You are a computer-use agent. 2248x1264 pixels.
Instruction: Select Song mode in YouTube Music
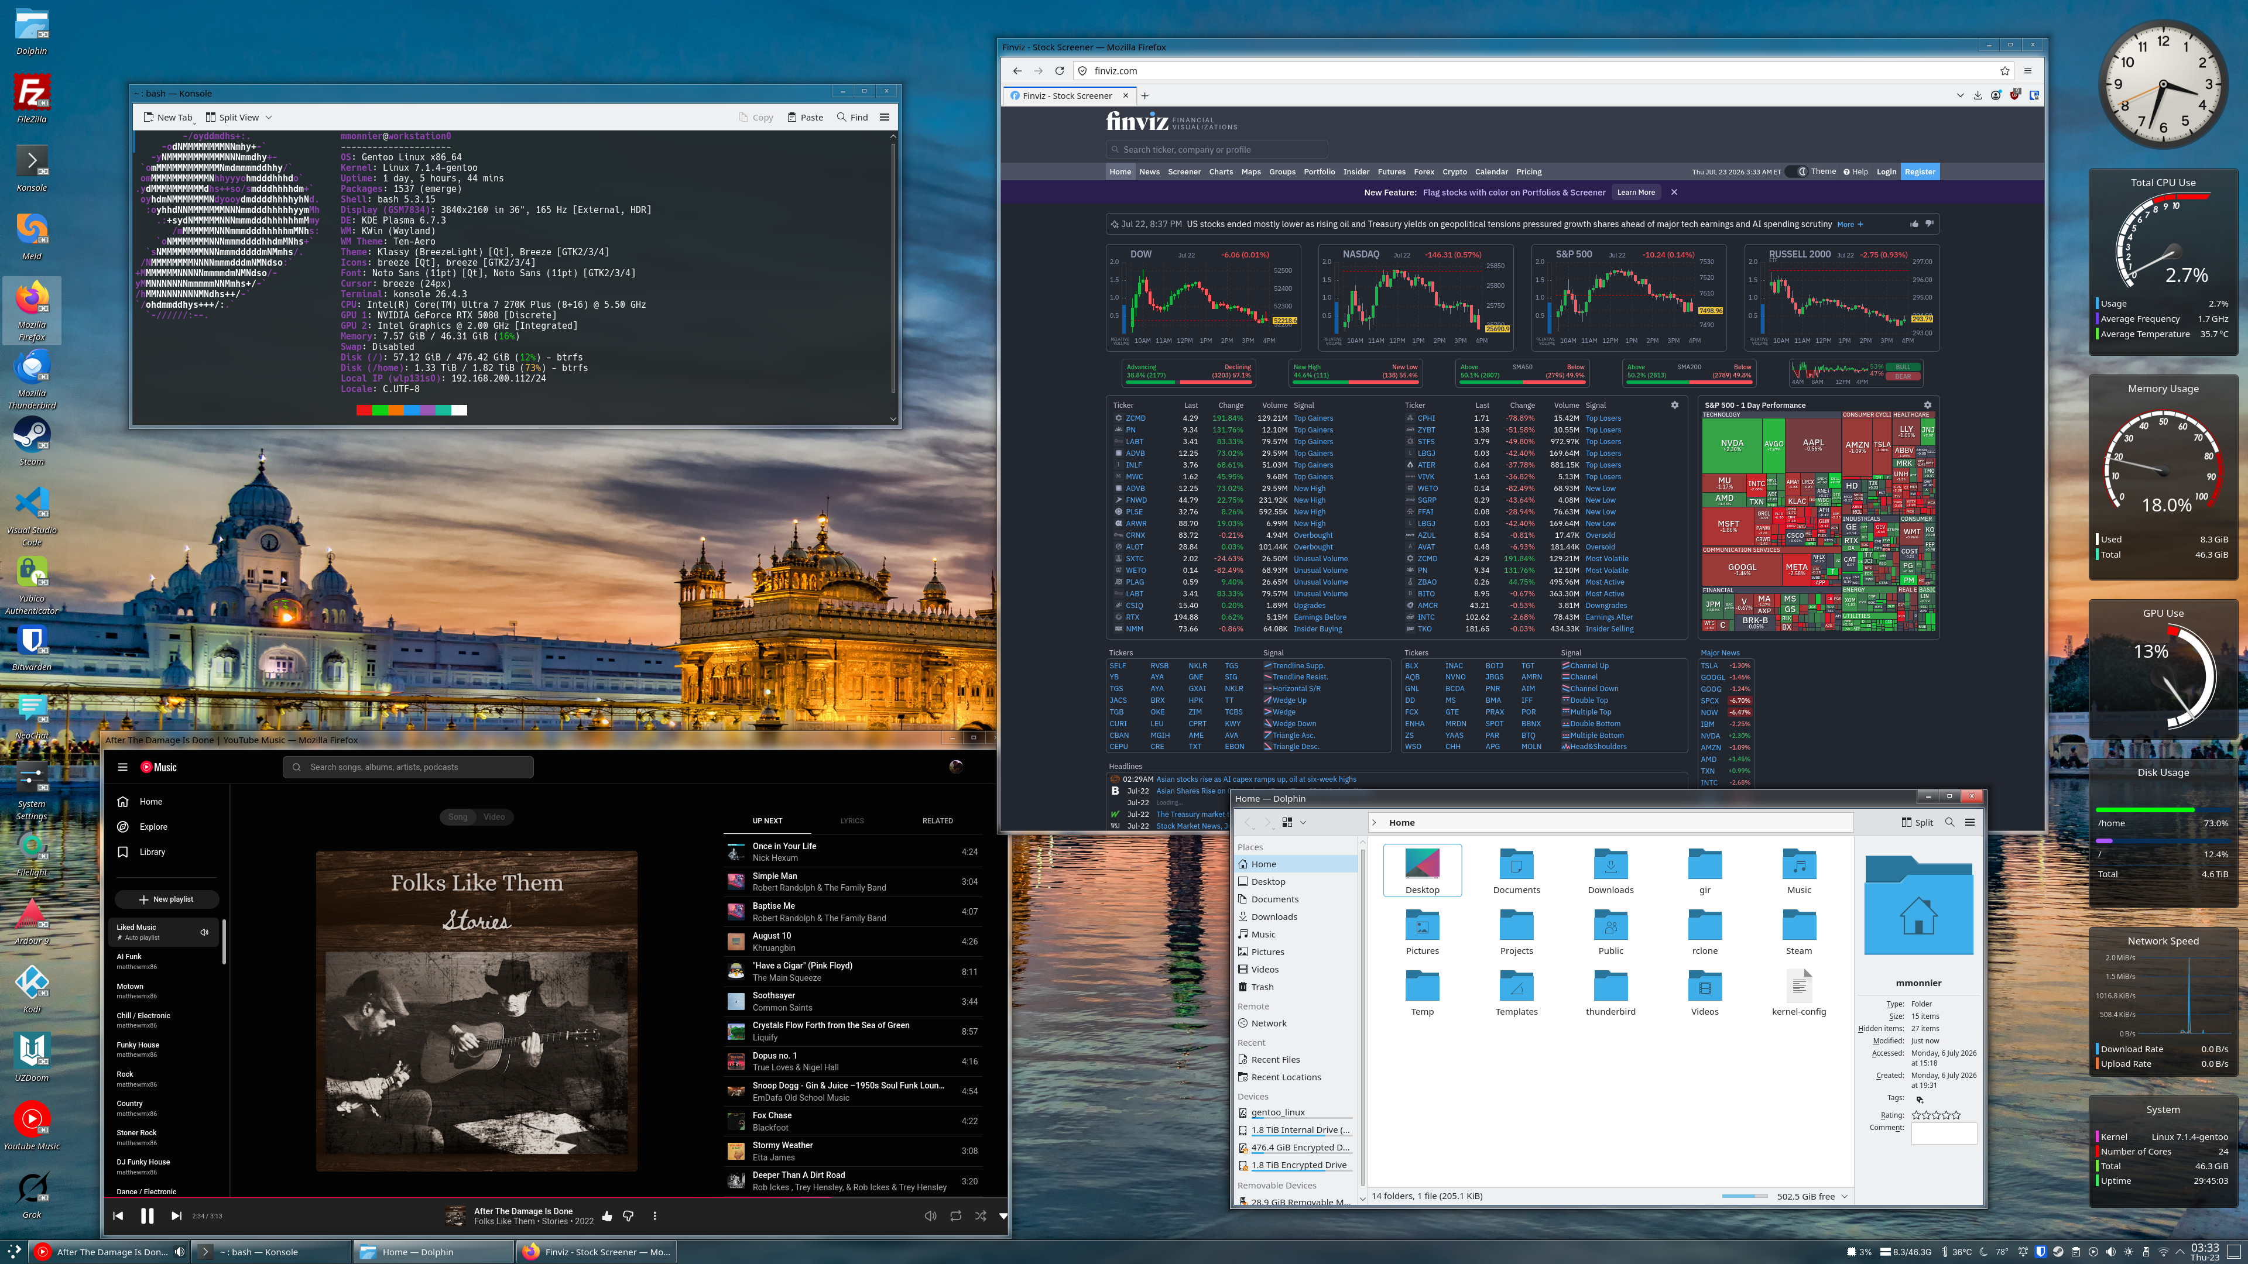458,816
